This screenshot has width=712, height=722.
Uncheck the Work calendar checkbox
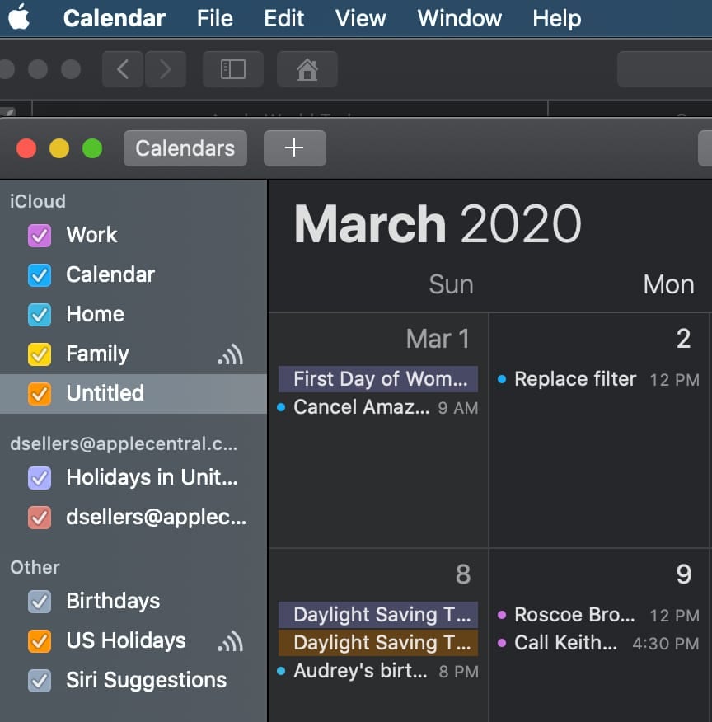pyautogui.click(x=40, y=236)
